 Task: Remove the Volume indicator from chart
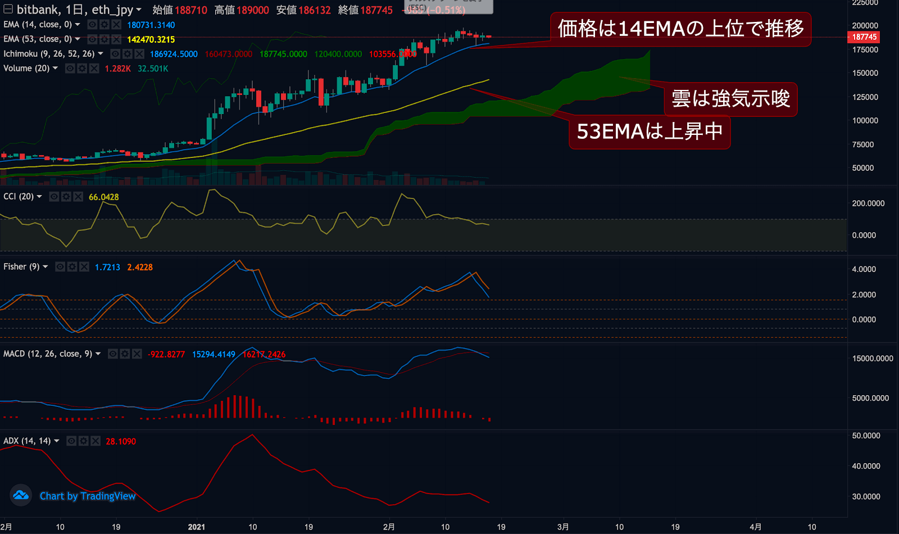point(94,69)
